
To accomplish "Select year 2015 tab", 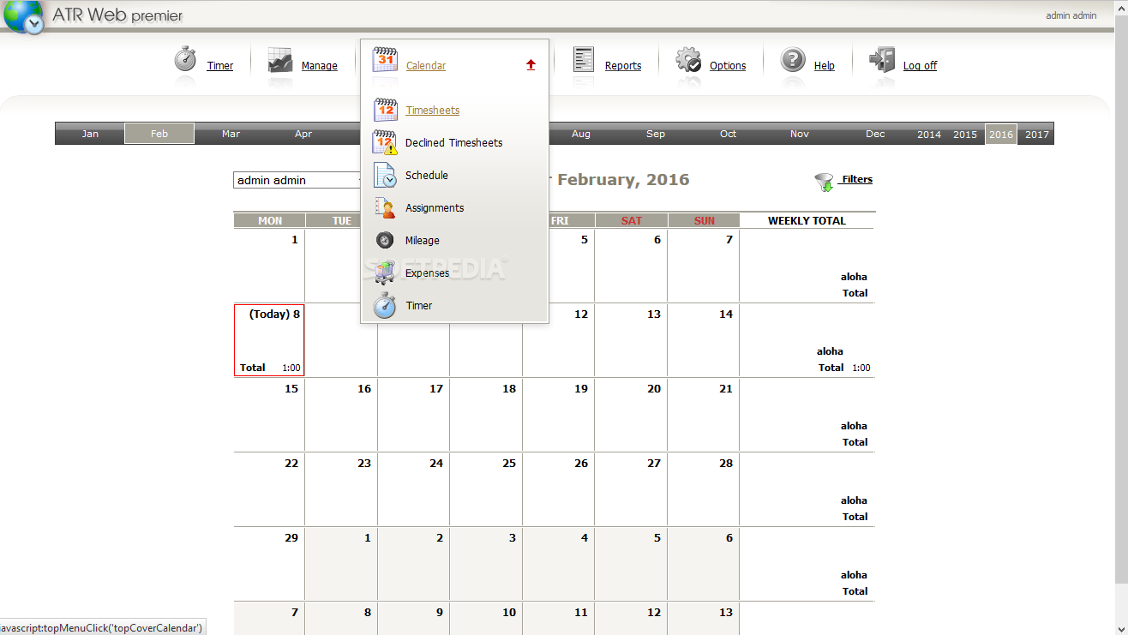I will pyautogui.click(x=965, y=135).
